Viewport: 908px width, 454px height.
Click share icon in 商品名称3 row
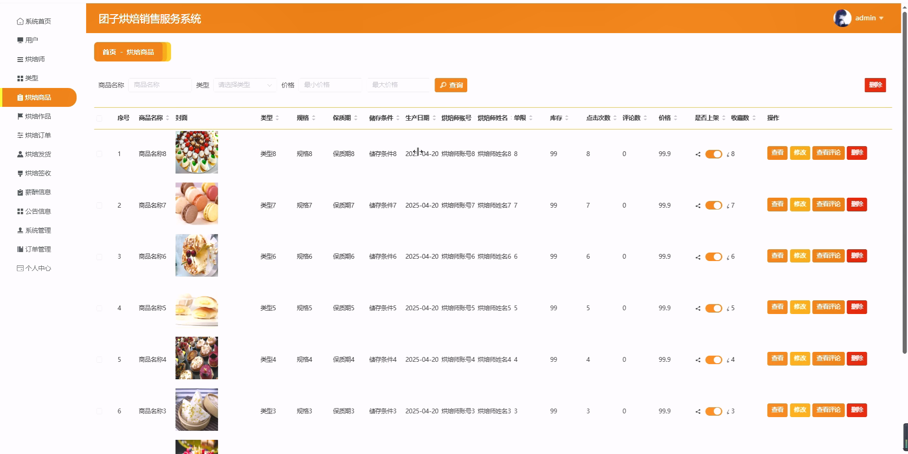click(x=698, y=411)
